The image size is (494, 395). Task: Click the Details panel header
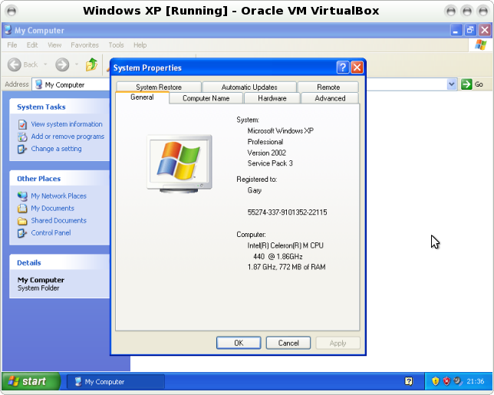coord(60,263)
